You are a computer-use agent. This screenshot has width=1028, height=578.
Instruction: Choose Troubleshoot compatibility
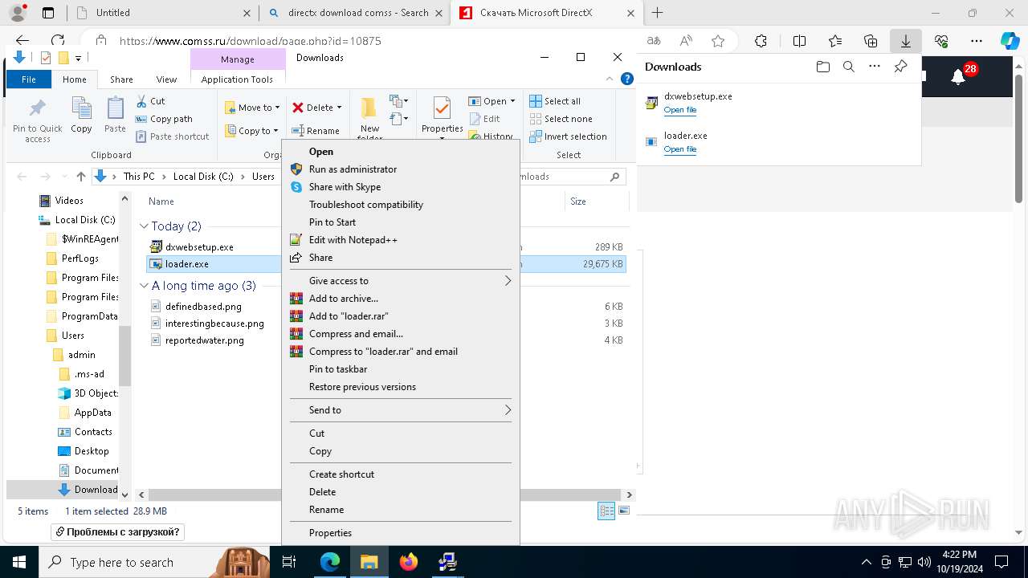401,205
